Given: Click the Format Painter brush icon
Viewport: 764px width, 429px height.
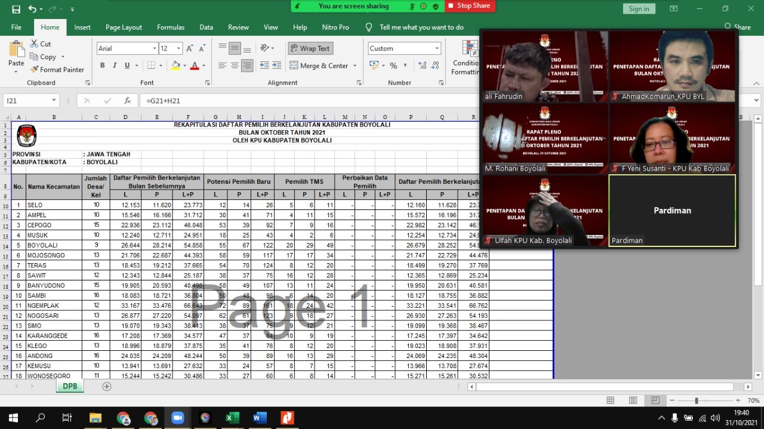Looking at the screenshot, I should 34,70.
